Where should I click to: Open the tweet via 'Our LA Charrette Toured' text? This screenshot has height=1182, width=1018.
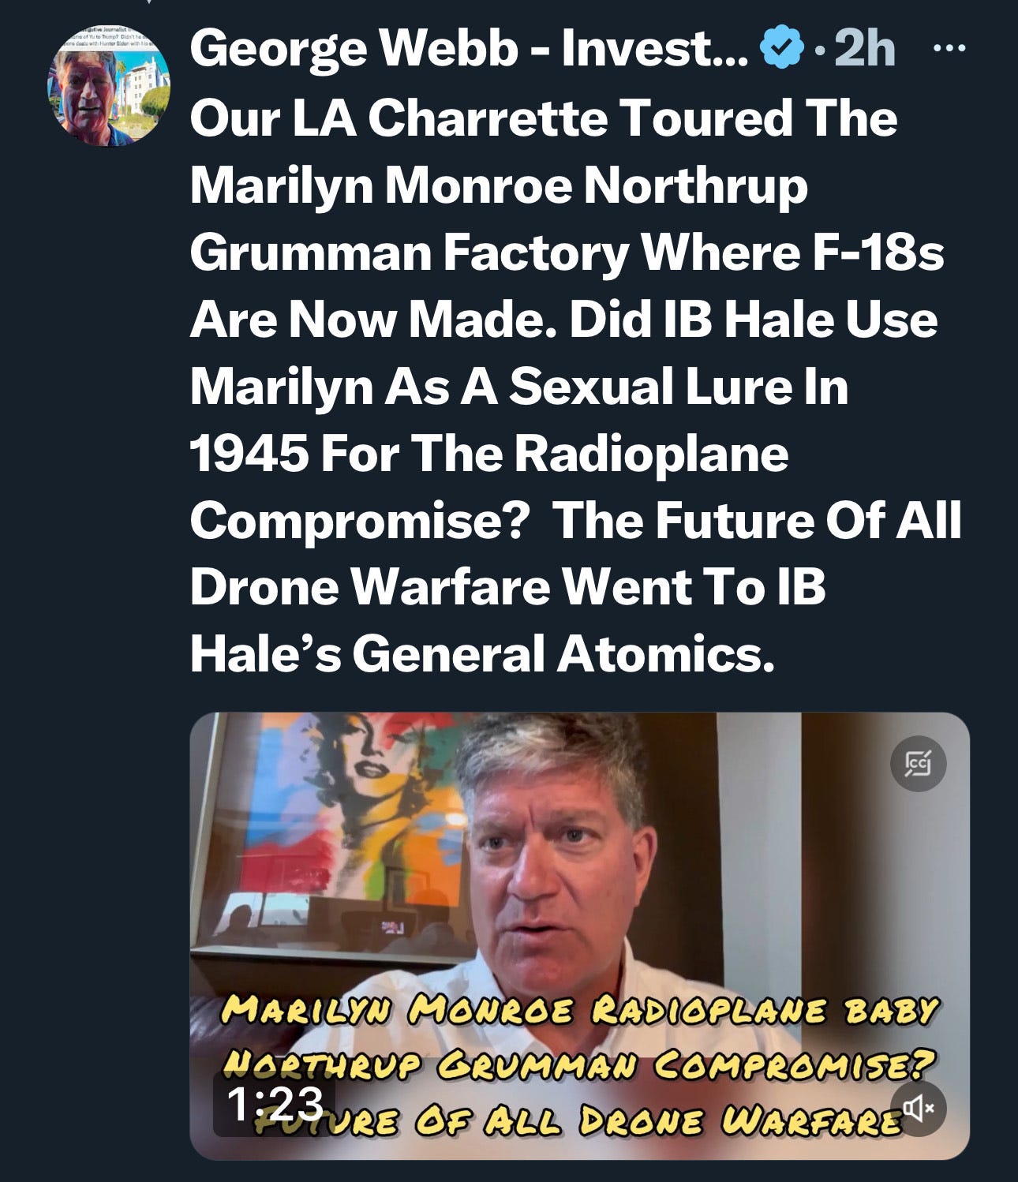click(544, 118)
